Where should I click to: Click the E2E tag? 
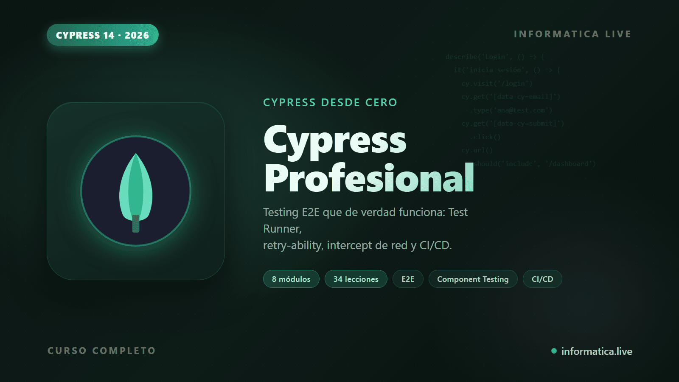pyautogui.click(x=408, y=279)
